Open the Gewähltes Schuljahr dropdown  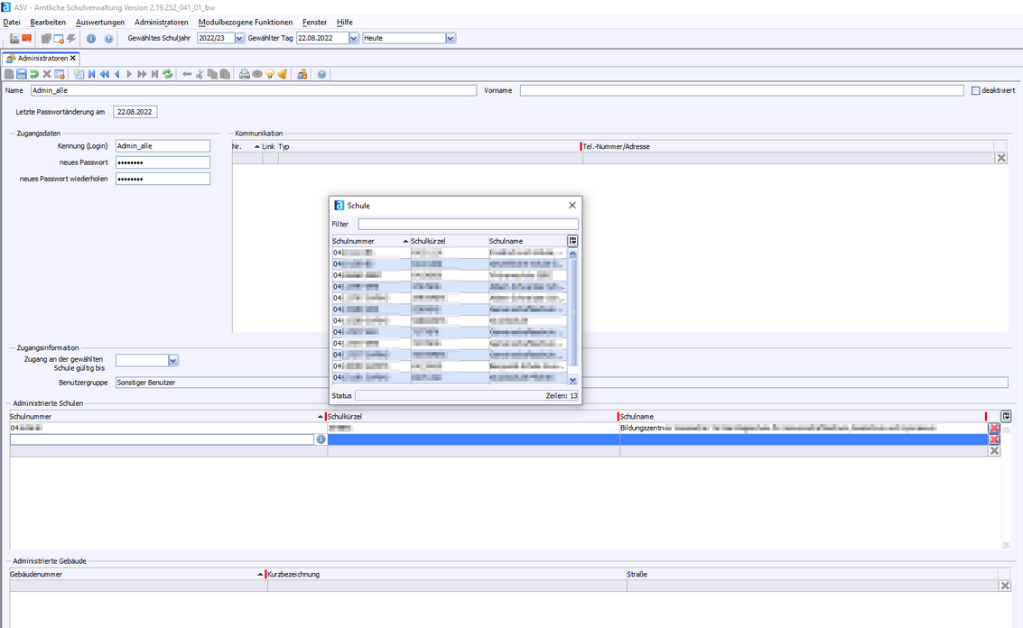pos(239,39)
